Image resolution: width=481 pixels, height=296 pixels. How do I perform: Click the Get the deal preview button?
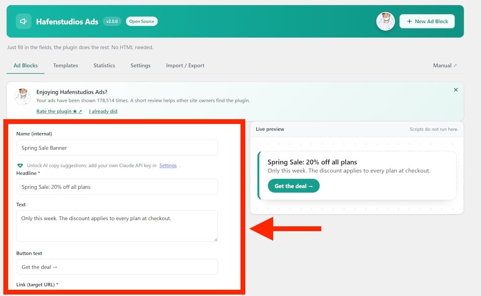click(293, 186)
